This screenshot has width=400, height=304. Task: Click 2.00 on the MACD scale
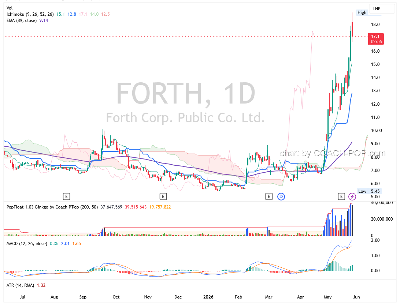tap(375, 240)
